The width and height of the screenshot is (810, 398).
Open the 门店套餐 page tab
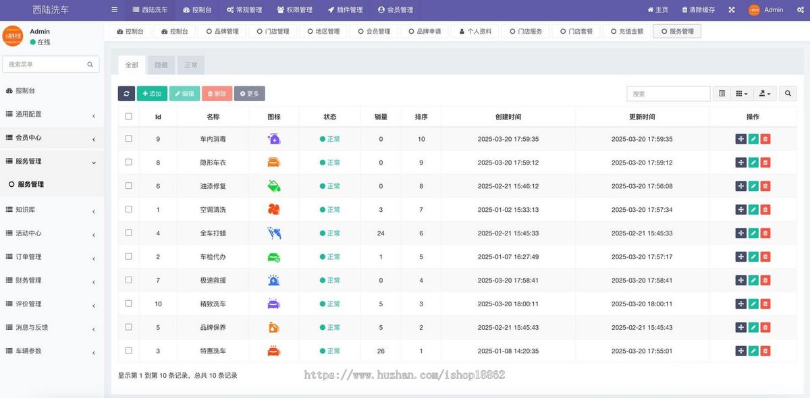(576, 31)
